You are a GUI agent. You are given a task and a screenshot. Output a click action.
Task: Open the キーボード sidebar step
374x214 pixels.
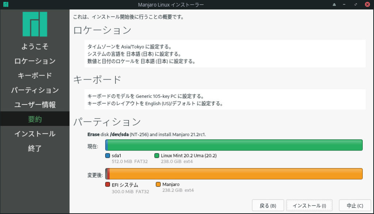(x=35, y=76)
